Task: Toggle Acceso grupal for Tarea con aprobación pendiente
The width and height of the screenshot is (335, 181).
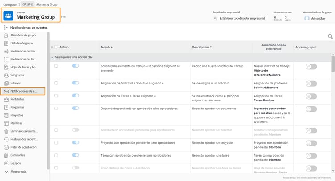Action: [311, 156]
